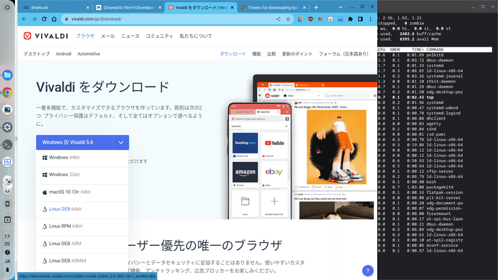Expand the download options dropdown arrow
Screen dimensions: 498x280
click(121, 142)
